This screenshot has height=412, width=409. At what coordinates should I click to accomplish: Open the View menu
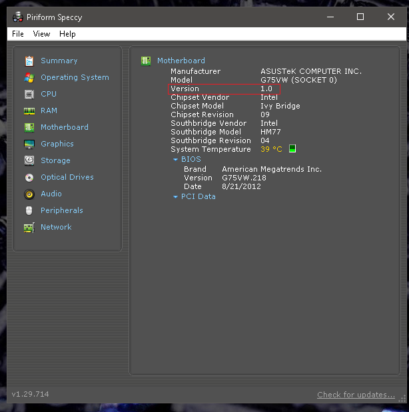[41, 34]
